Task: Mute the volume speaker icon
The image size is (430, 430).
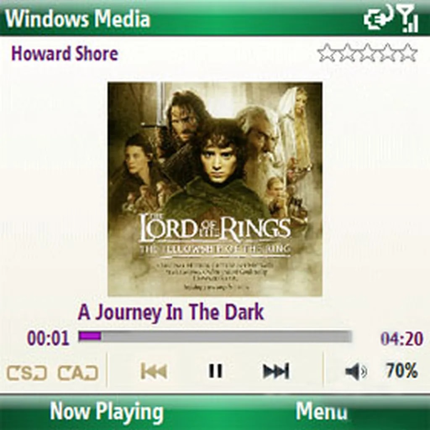Action: click(356, 371)
